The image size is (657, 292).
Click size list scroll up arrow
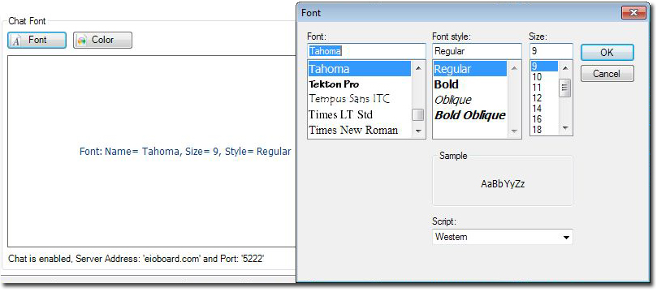(565, 68)
